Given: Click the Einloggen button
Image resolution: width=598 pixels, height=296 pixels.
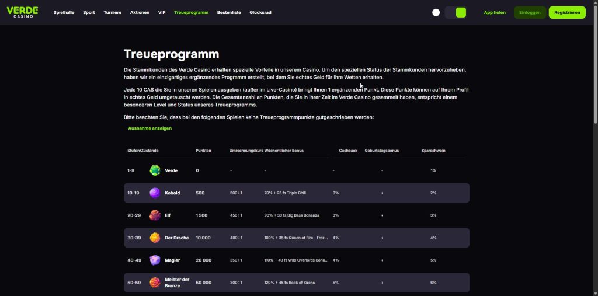Looking at the screenshot, I should [x=530, y=13].
